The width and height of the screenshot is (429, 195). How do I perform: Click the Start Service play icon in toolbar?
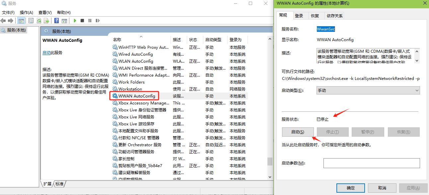pyautogui.click(x=75, y=21)
